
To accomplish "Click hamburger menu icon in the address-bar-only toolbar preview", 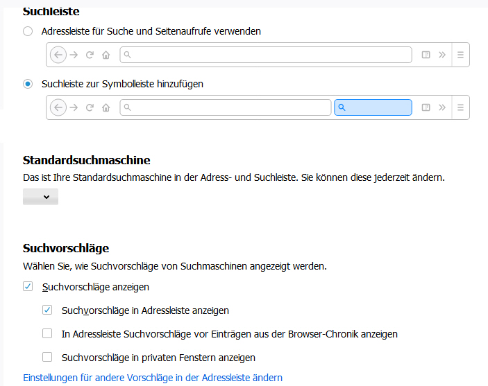I will coord(460,55).
